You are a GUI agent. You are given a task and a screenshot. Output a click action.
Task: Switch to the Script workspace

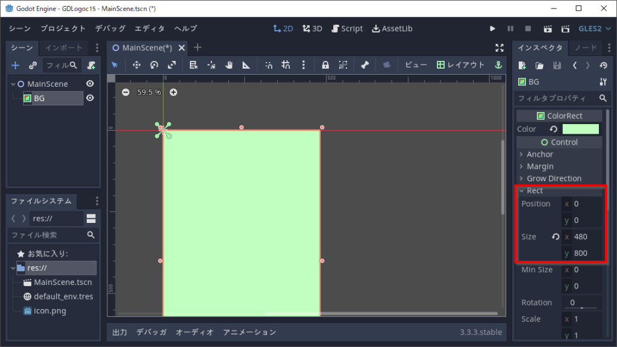click(x=346, y=28)
